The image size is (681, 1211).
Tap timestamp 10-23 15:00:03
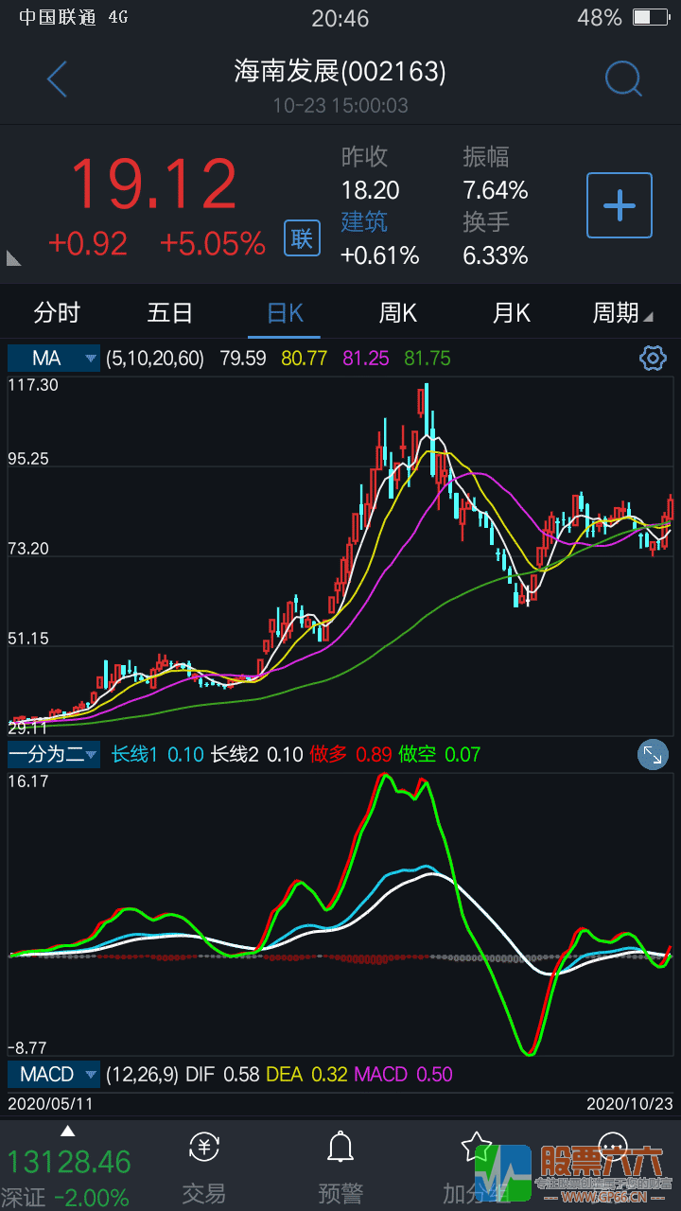(x=340, y=105)
